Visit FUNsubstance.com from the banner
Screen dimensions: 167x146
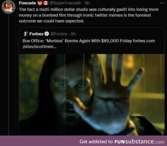139,141
